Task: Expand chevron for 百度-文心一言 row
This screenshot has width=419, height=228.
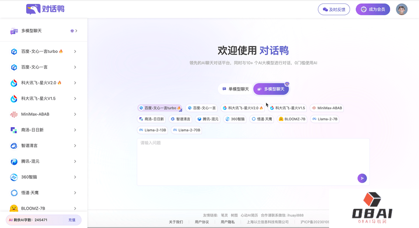Action: click(x=75, y=67)
